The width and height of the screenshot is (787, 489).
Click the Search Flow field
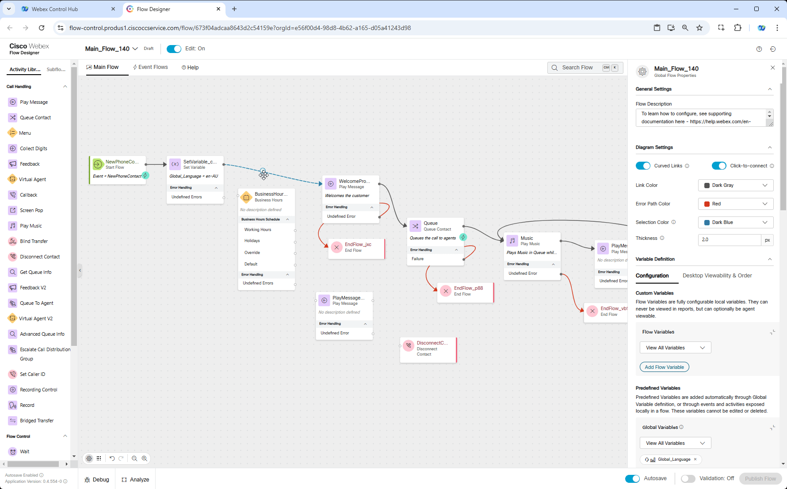tap(585, 68)
